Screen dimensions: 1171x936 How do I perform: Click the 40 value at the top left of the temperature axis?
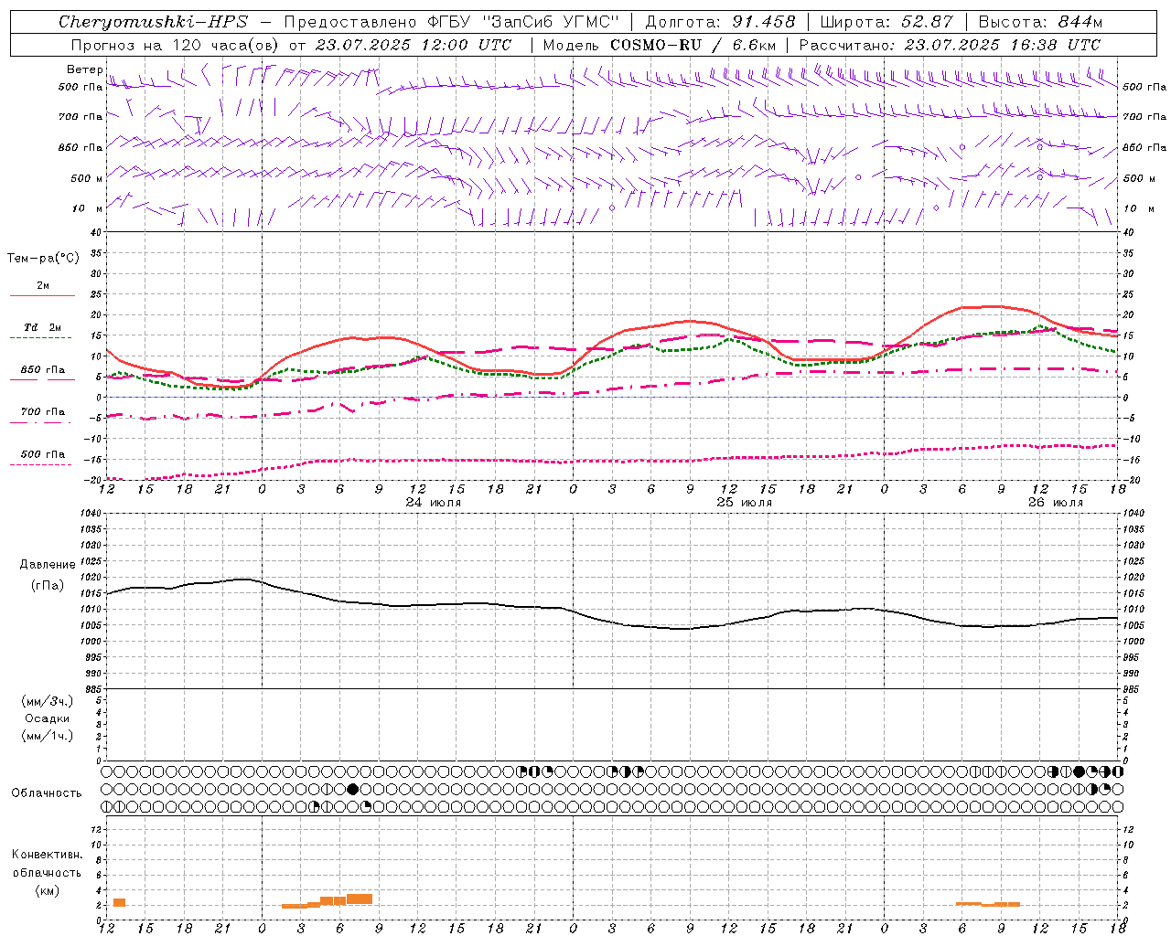coord(95,234)
